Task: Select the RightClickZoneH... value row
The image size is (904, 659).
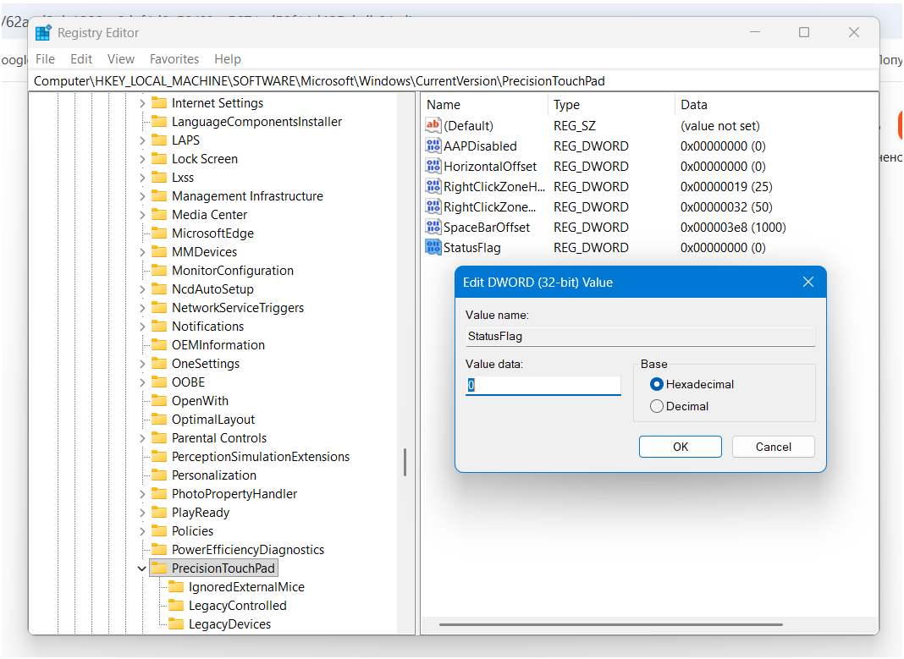Action: (x=650, y=187)
